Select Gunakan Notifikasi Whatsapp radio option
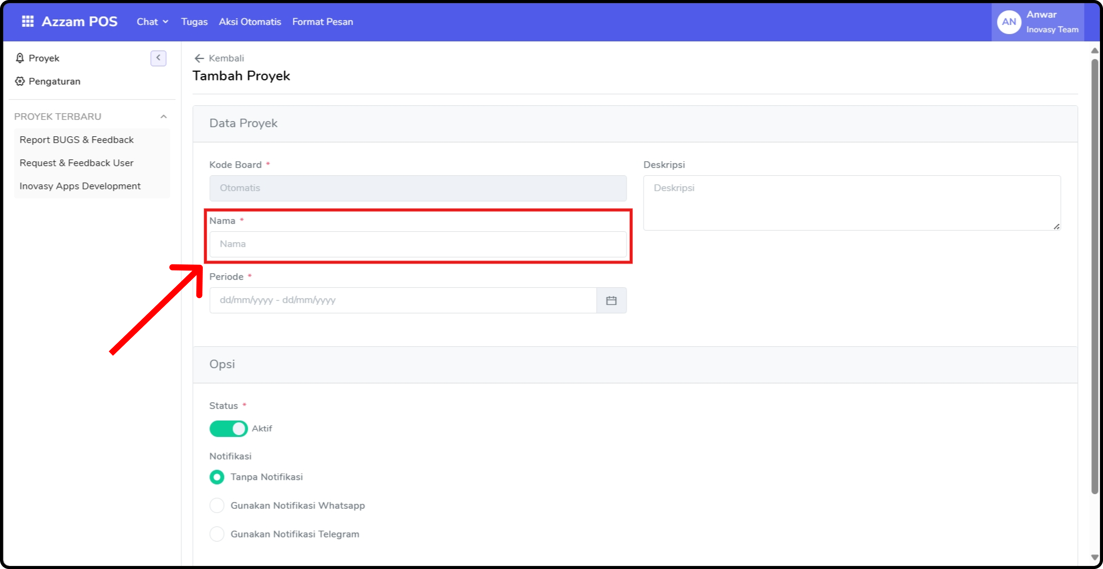Viewport: 1103px width, 569px height. tap(217, 506)
